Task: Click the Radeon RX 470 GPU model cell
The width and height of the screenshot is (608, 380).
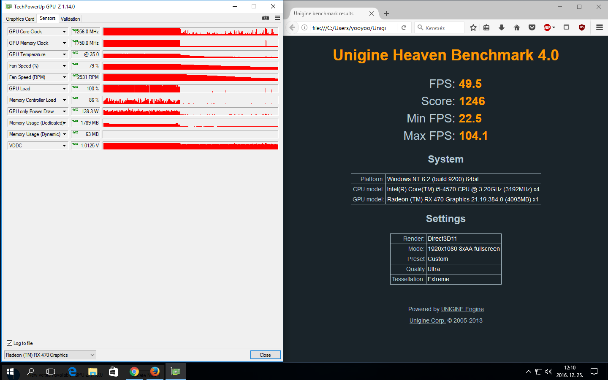Action: coord(463,199)
